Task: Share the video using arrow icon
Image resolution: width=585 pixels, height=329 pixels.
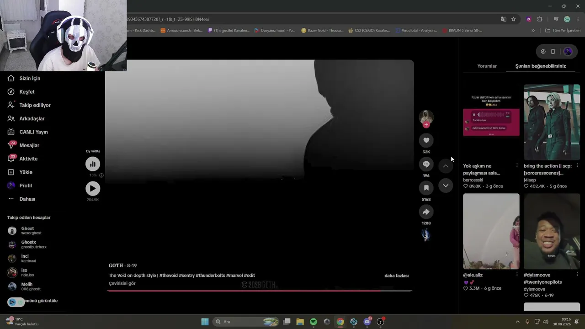Action: point(426,212)
